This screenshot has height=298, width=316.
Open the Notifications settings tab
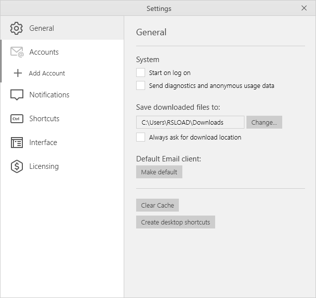[49, 95]
